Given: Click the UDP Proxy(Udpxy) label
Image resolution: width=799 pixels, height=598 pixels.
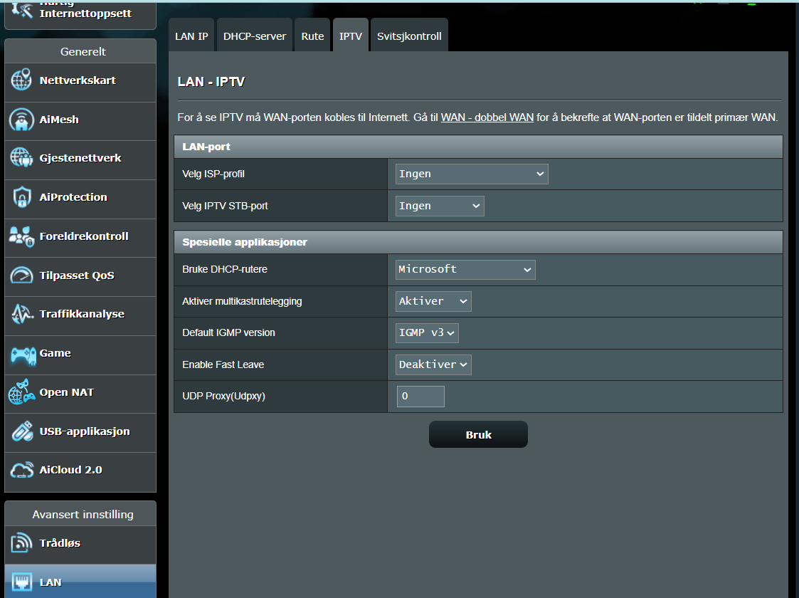Looking at the screenshot, I should tap(223, 396).
